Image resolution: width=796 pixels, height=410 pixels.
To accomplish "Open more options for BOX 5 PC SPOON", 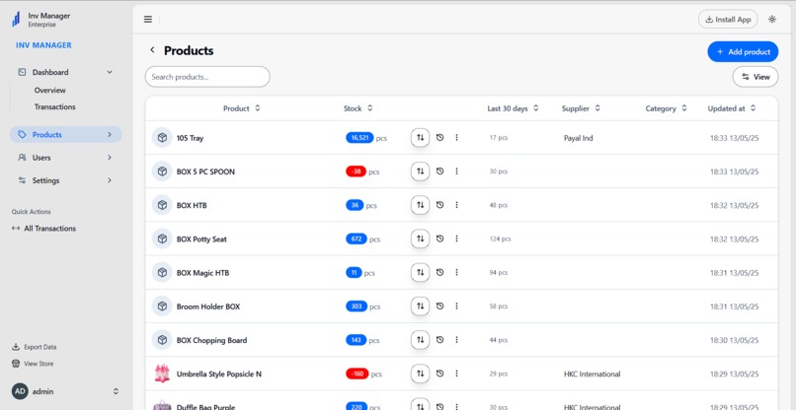I will tap(456, 171).
